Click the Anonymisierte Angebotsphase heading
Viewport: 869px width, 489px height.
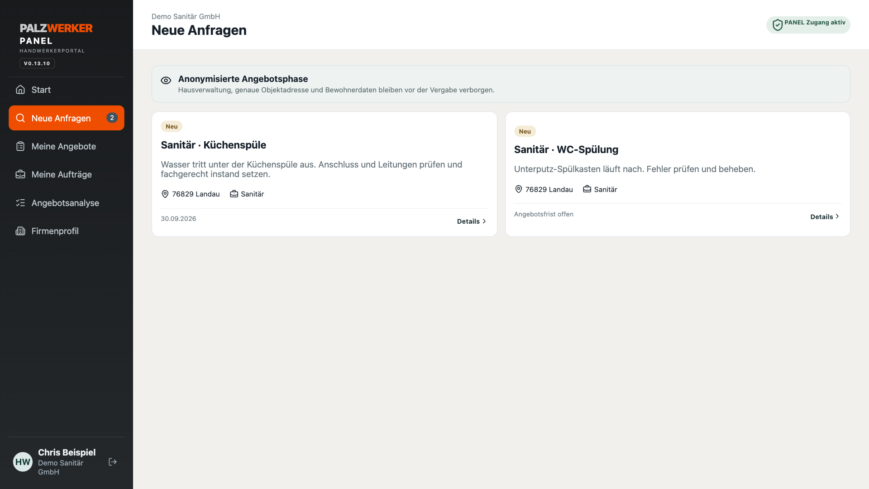243,79
